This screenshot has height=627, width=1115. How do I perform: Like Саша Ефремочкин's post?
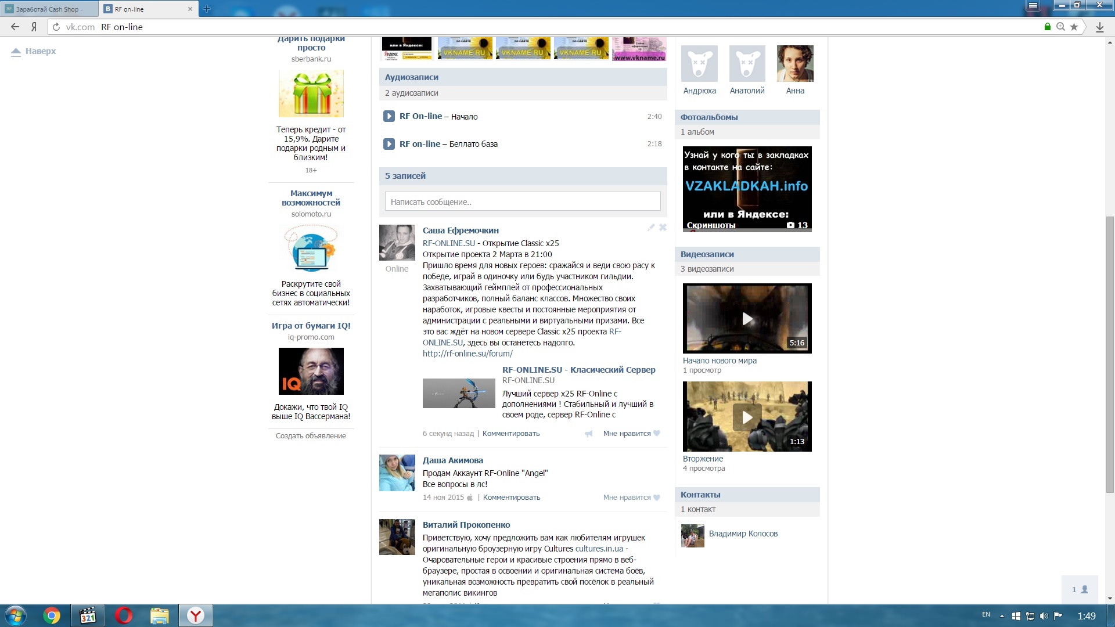click(632, 434)
